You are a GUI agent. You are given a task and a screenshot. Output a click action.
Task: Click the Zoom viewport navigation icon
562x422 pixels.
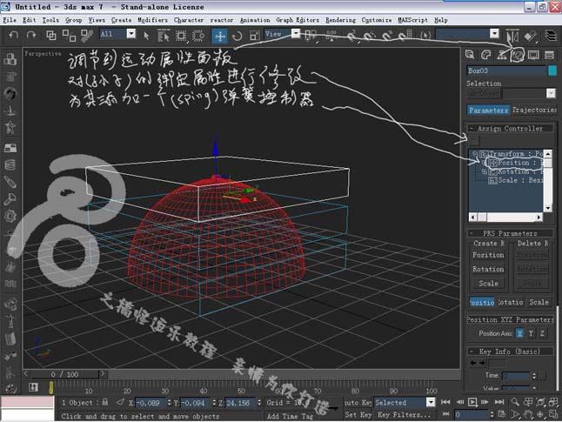[x=515, y=402]
